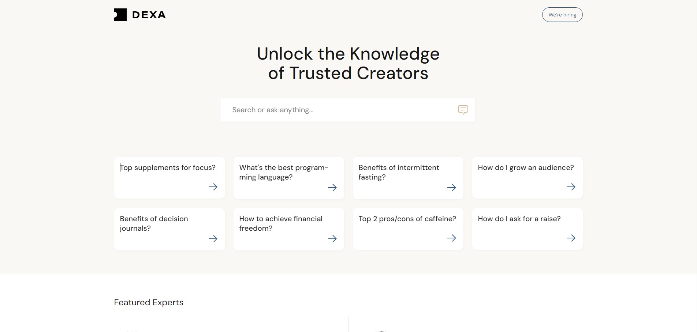Click arrow on 'ask for a raise' card
Image resolution: width=697 pixels, height=332 pixels.
(571, 238)
